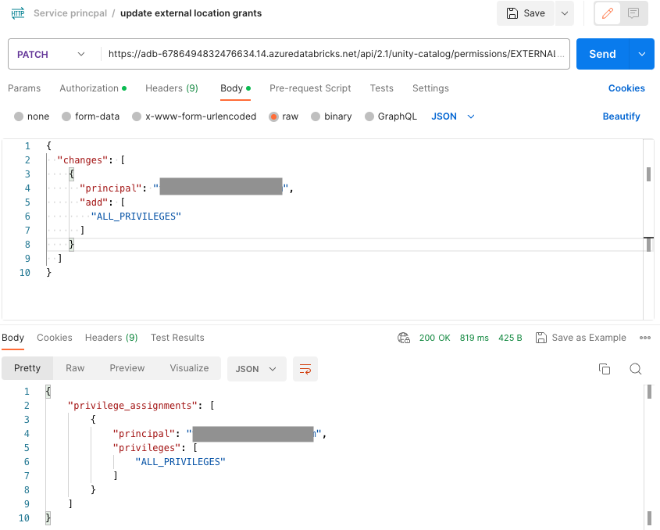Click the 819 ms response time
This screenshot has height=530, width=660.
(474, 338)
